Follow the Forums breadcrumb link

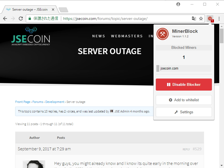coord(38,102)
